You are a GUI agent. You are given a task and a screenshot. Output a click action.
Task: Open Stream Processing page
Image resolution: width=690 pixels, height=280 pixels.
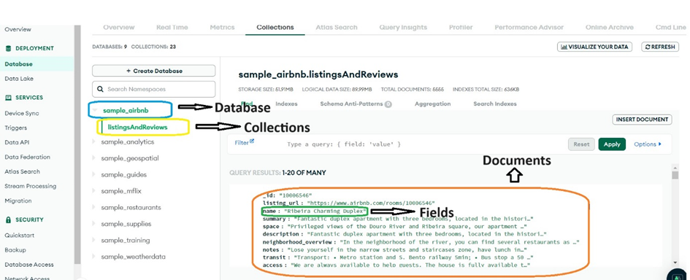[31, 186]
